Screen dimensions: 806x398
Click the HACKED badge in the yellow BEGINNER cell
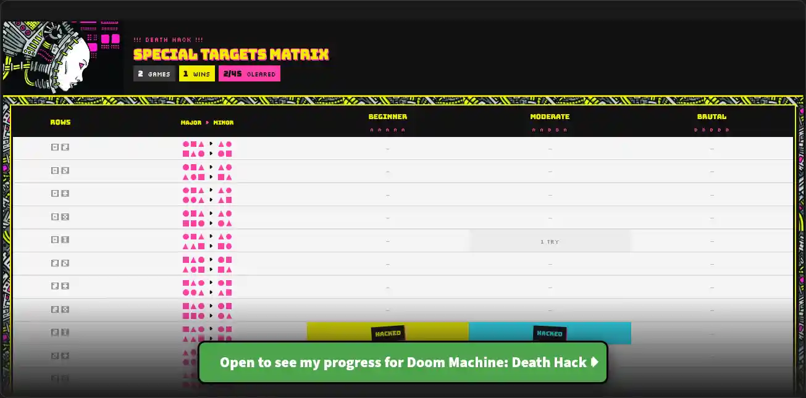click(x=388, y=333)
